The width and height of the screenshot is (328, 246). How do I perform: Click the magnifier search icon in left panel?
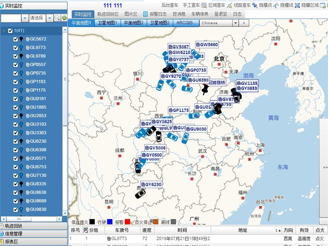coord(57,18)
